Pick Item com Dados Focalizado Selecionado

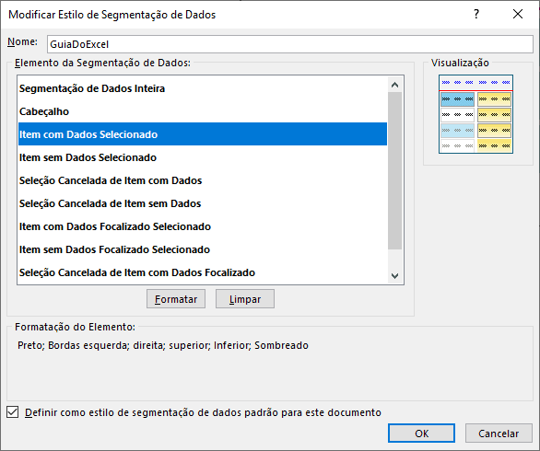pyautogui.click(x=203, y=226)
